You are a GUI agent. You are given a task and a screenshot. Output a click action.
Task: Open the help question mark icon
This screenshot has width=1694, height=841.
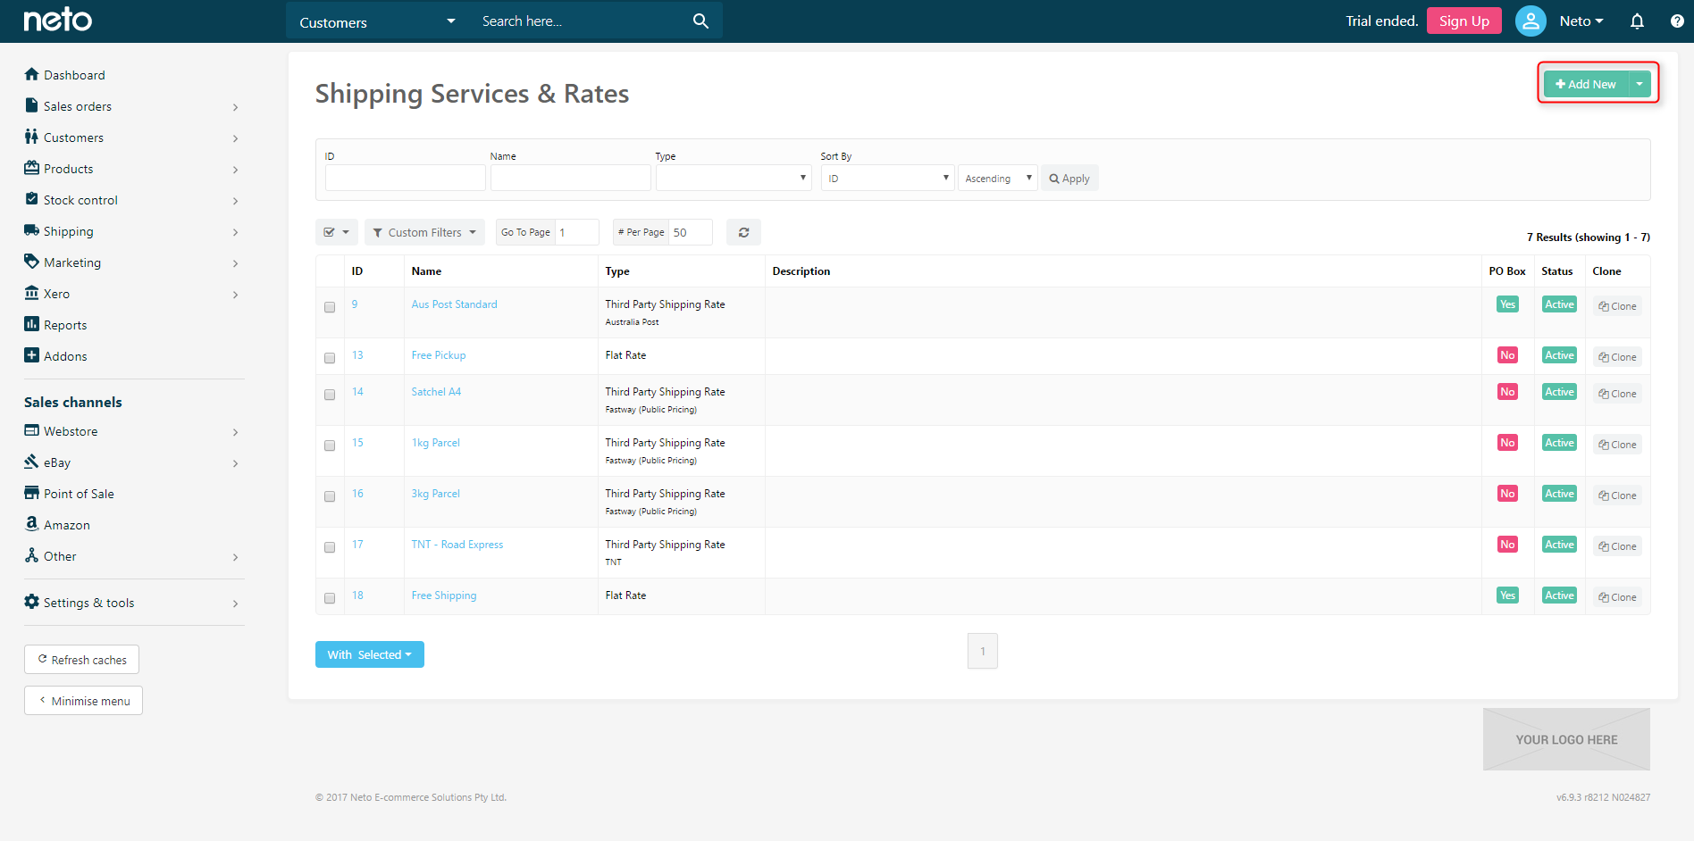click(1677, 21)
